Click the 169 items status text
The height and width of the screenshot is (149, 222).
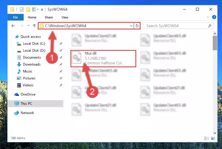[x=18, y=138]
